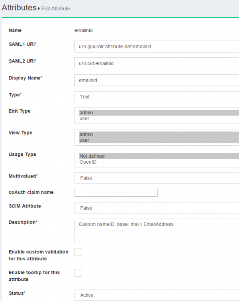Click the Display Name input field
Viewport: 239px width, 301px height.
pos(156,80)
